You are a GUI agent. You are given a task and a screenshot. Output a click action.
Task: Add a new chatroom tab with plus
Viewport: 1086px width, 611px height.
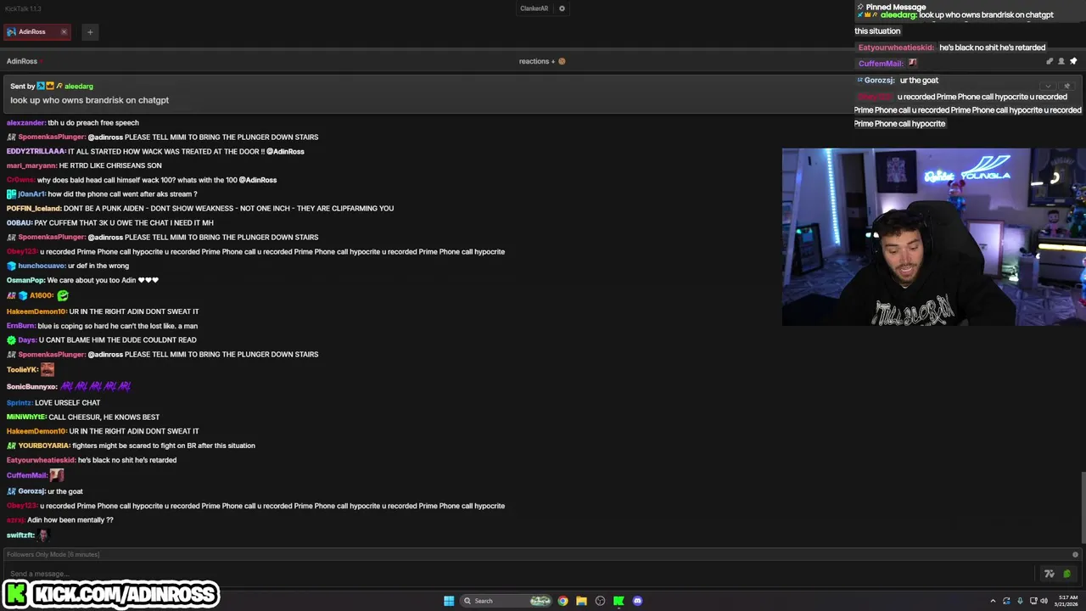pos(89,31)
